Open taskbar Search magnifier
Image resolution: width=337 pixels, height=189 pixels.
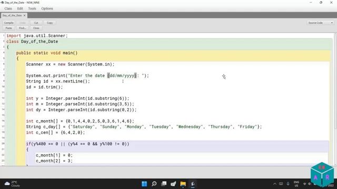pos(154,184)
